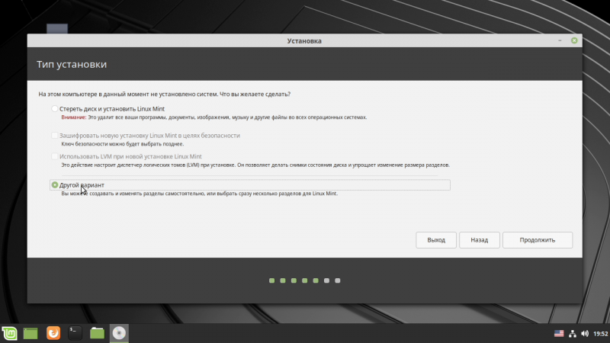The height and width of the screenshot is (343, 610).
Task: Tick the 'Зашифровать новую установку' checkbox
Action: click(54, 136)
